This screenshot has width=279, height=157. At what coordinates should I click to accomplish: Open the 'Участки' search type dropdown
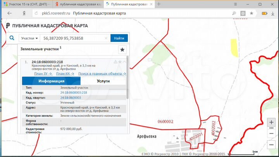(x=29, y=38)
